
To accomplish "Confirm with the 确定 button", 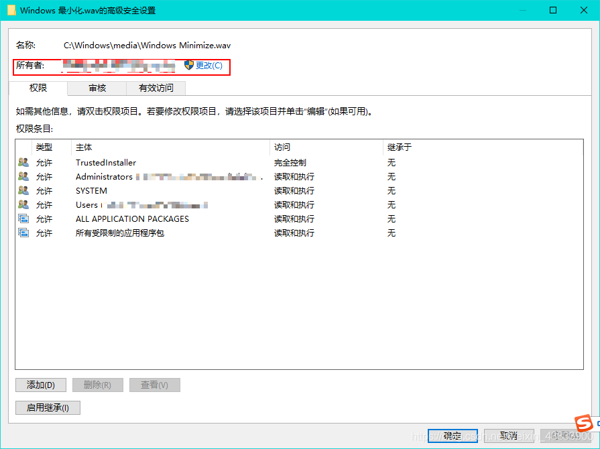I will coord(453,436).
